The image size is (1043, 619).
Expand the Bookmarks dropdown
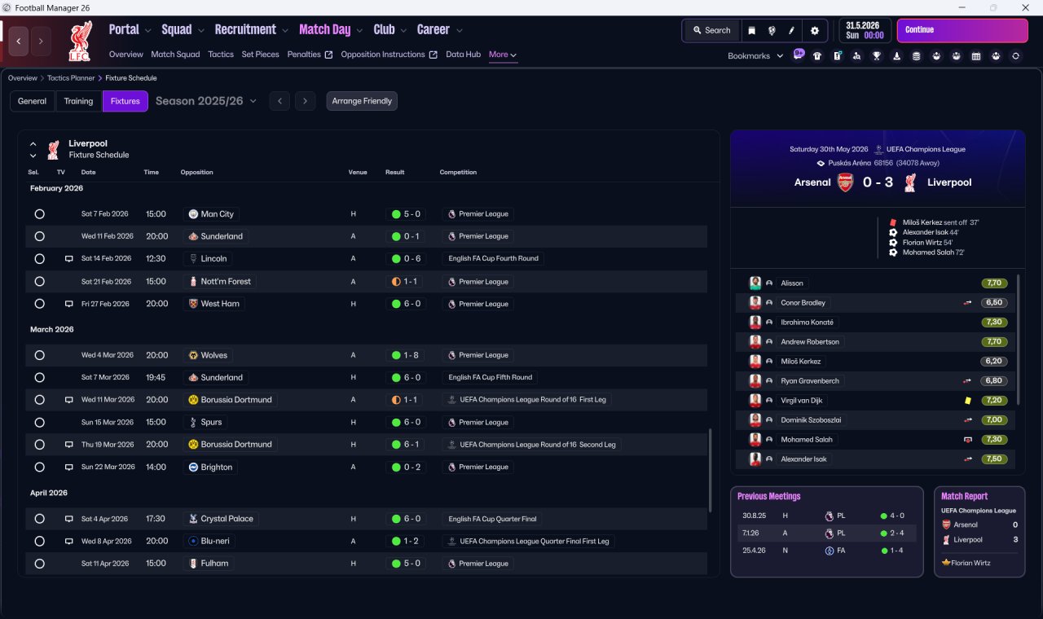point(755,56)
